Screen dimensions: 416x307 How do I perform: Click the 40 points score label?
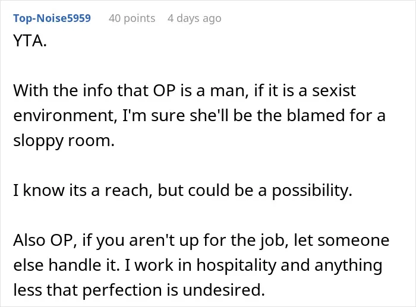coord(132,18)
